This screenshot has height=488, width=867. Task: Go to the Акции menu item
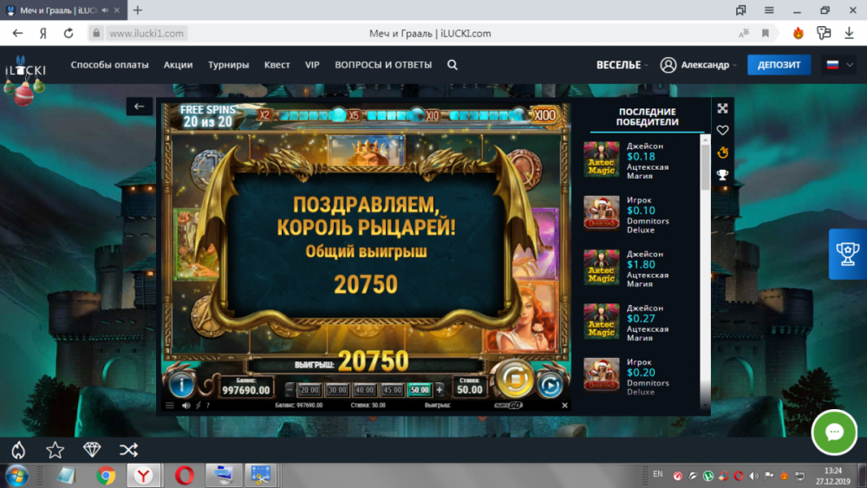pos(178,65)
